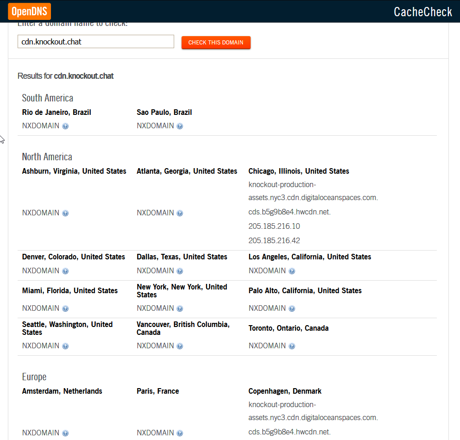Open NXDOMAIN help icon for Ashburn, Virginia

[x=65, y=213]
